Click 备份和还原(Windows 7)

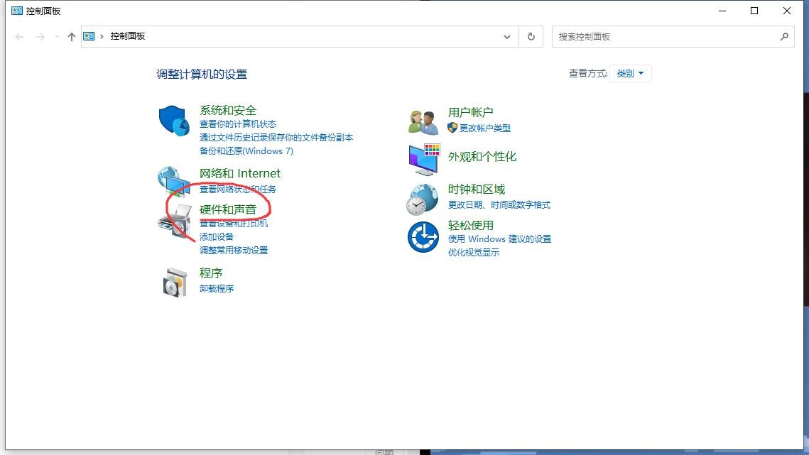(x=246, y=150)
